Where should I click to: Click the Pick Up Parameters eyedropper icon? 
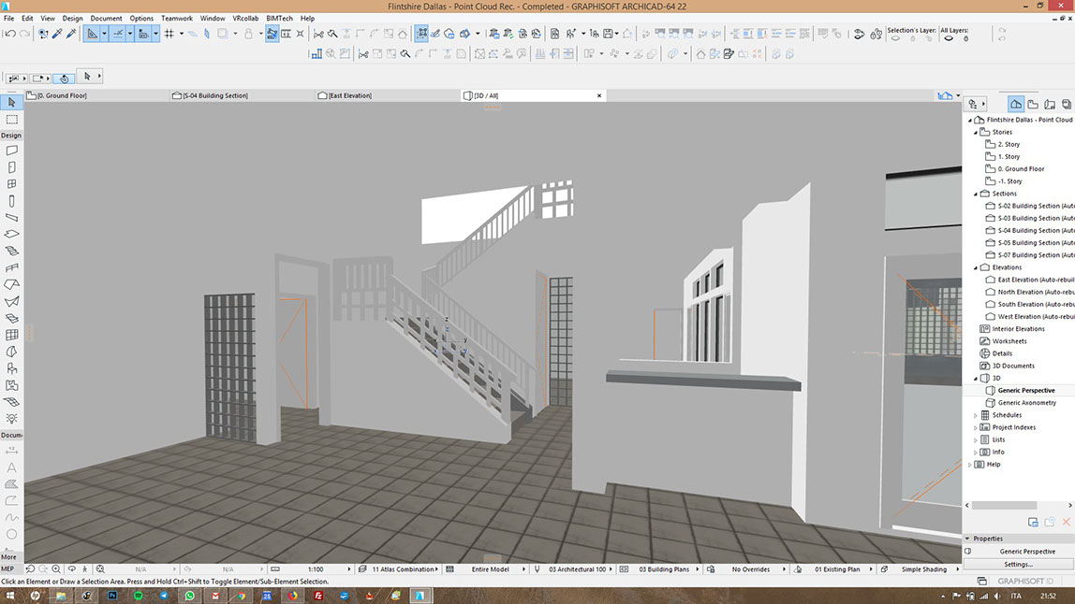click(x=57, y=34)
